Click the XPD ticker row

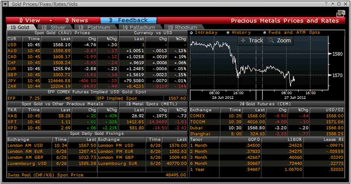(x=62, y=128)
